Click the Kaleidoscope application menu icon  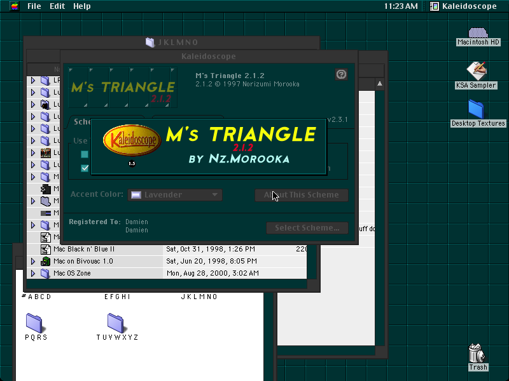[x=435, y=6]
